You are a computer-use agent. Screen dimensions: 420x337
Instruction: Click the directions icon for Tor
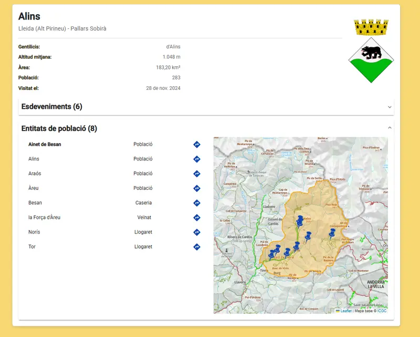click(196, 247)
